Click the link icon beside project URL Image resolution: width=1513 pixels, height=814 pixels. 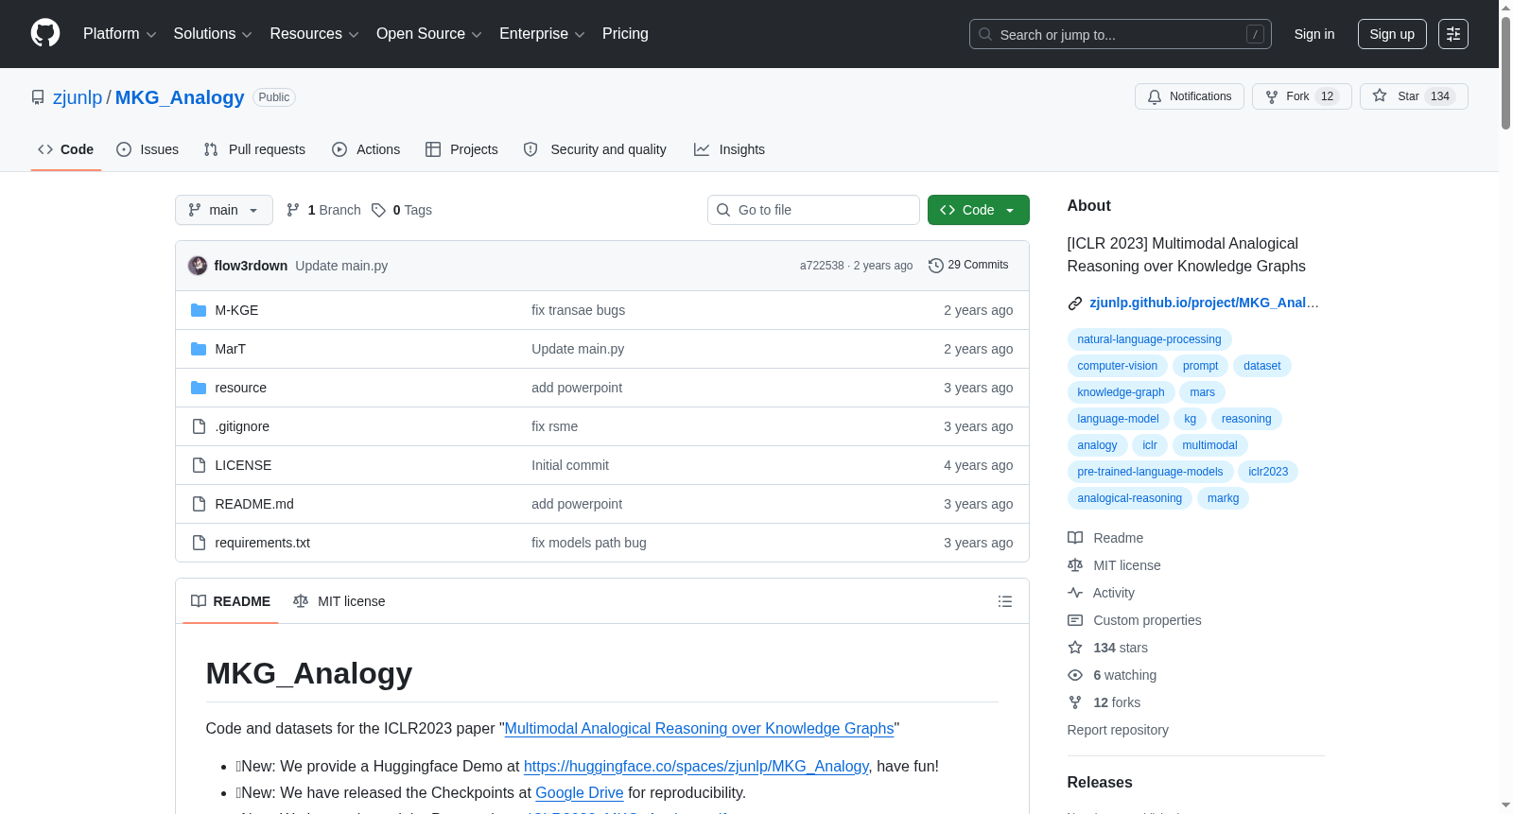pos(1075,303)
